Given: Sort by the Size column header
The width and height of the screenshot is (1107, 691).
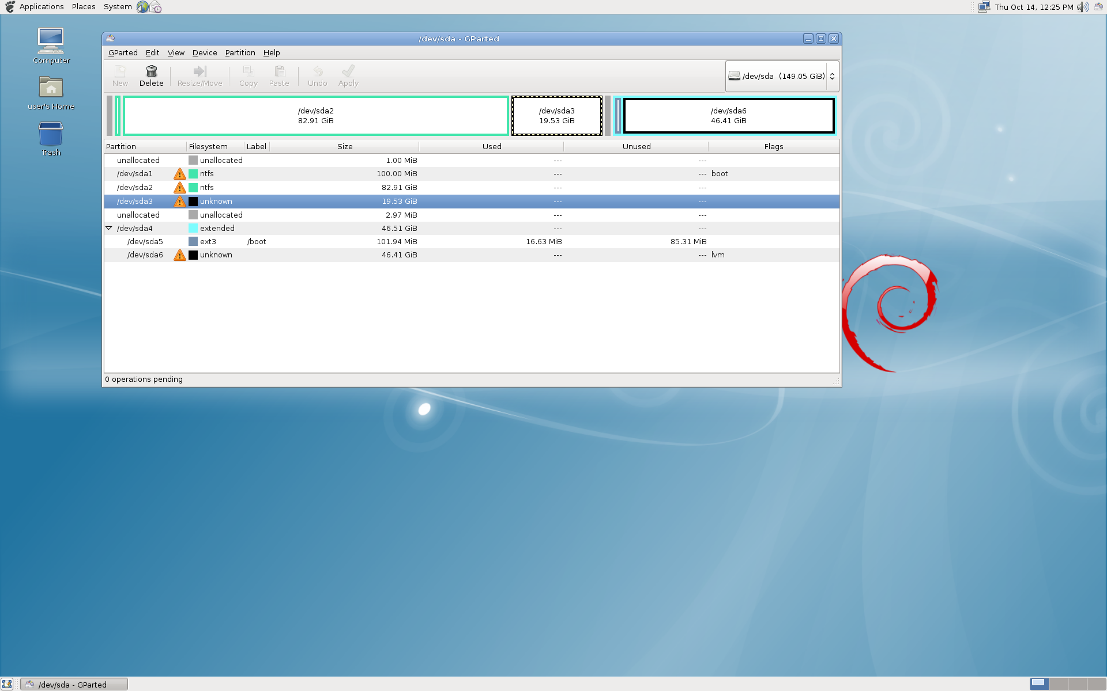Looking at the screenshot, I should tap(345, 147).
